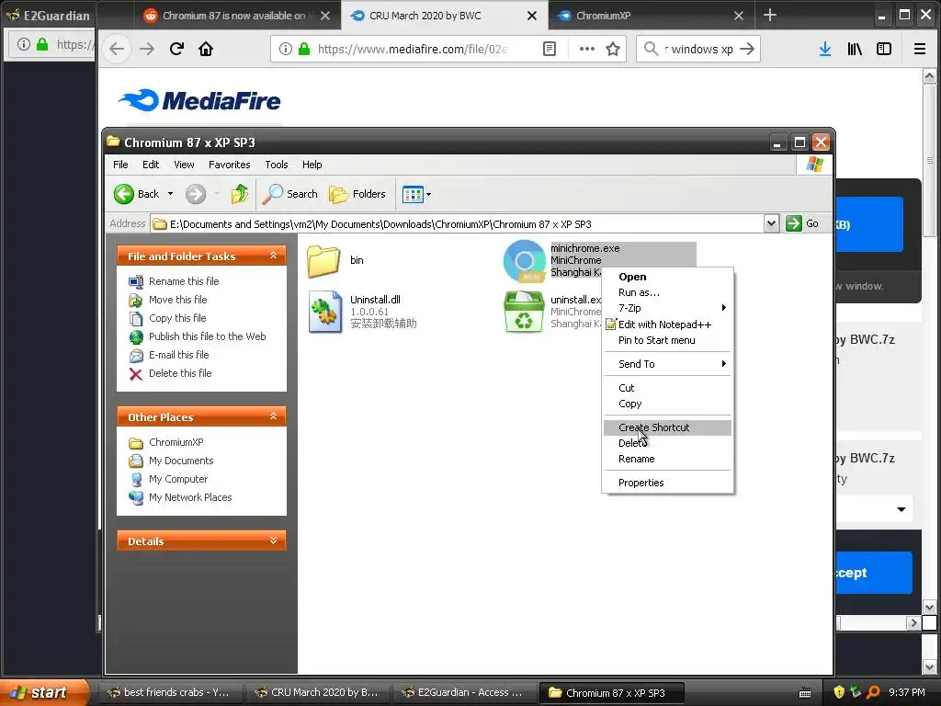941x706 pixels.
Task: Open browser downloads arrow icon
Action: click(825, 50)
